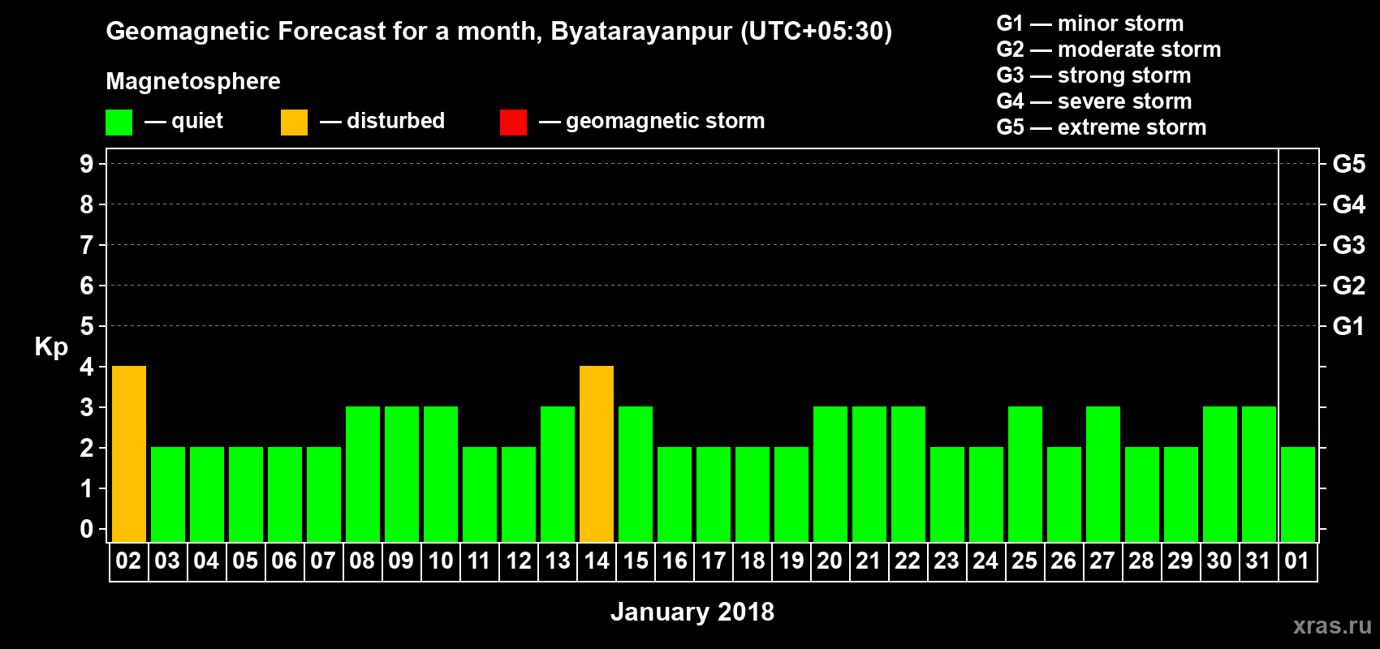
Task: Click the Kp value 9 on left axis
Action: (x=87, y=164)
